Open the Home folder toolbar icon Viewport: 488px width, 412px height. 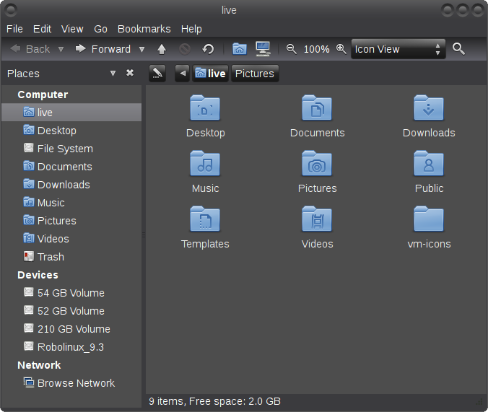240,49
